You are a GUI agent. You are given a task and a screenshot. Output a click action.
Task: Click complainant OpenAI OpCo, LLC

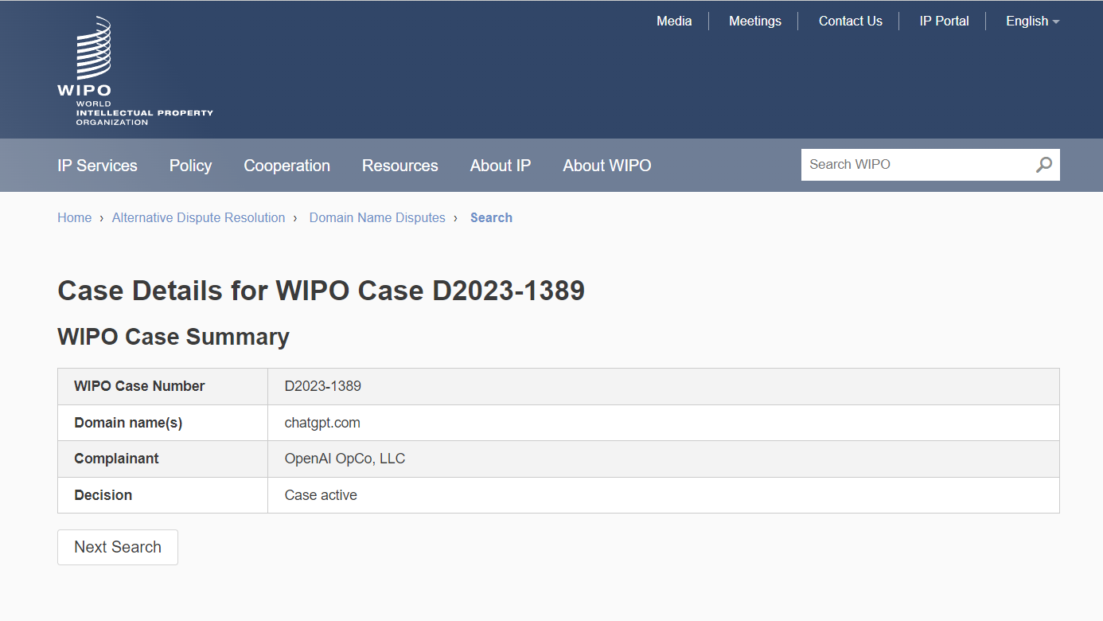345,459
